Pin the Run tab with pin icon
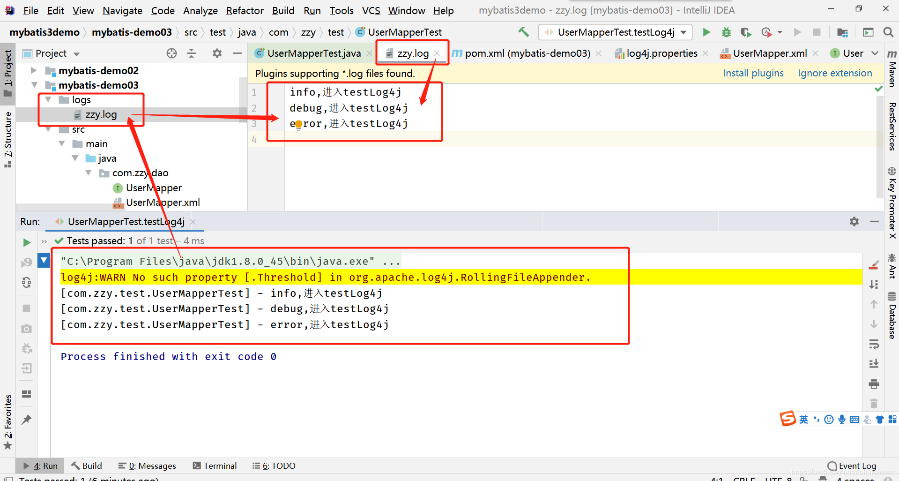This screenshot has width=899, height=481. coord(27,420)
